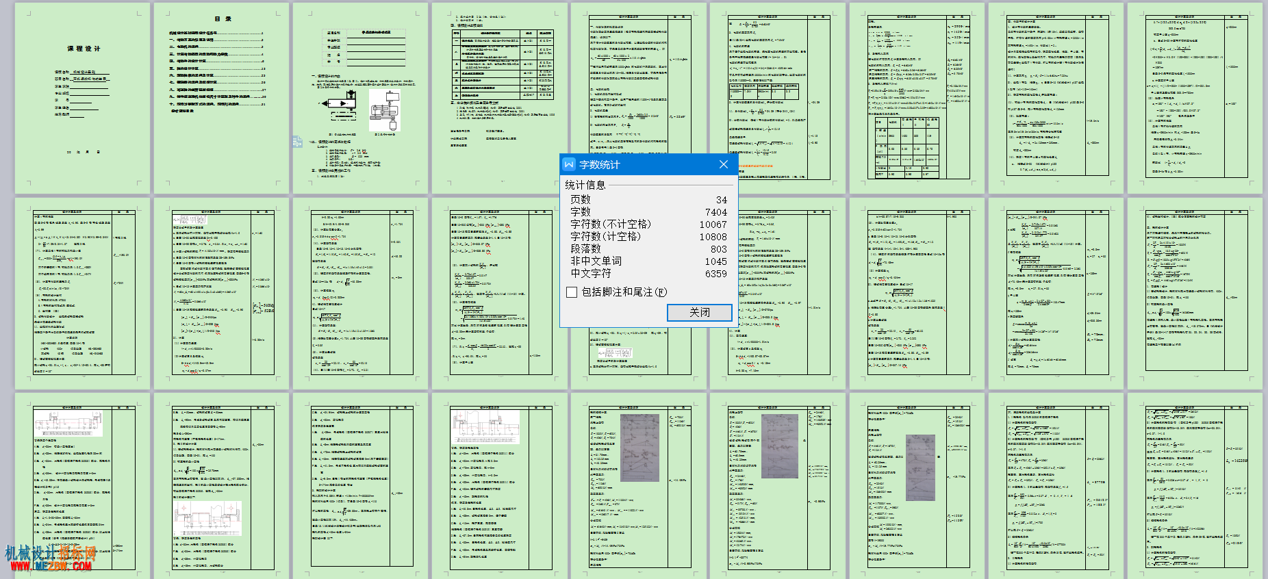Click the 字符数(计空格) value 10808
The image size is (1268, 579).
(x=713, y=237)
